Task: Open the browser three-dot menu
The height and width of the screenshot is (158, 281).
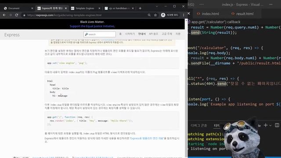Action: pos(184,15)
